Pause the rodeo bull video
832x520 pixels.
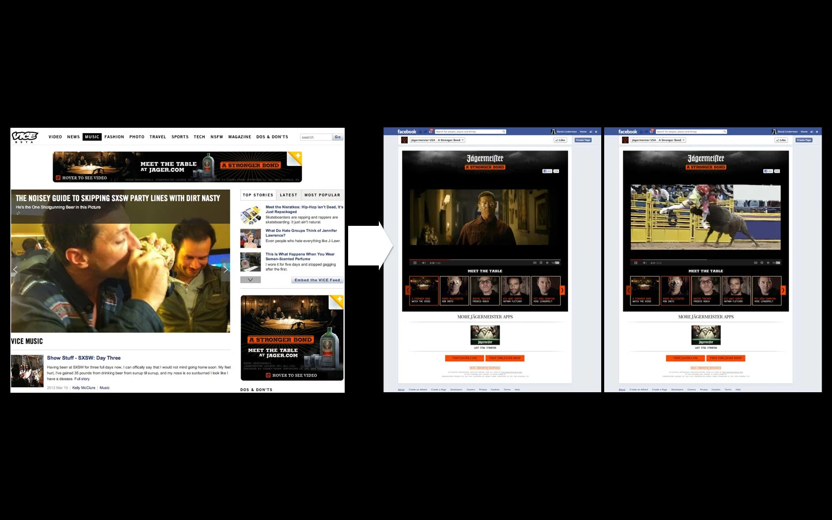[636, 263]
